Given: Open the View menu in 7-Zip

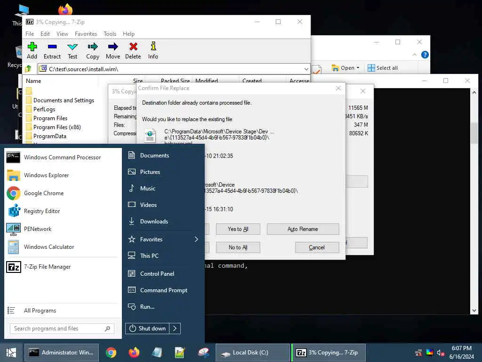Looking at the screenshot, I should (x=63, y=34).
